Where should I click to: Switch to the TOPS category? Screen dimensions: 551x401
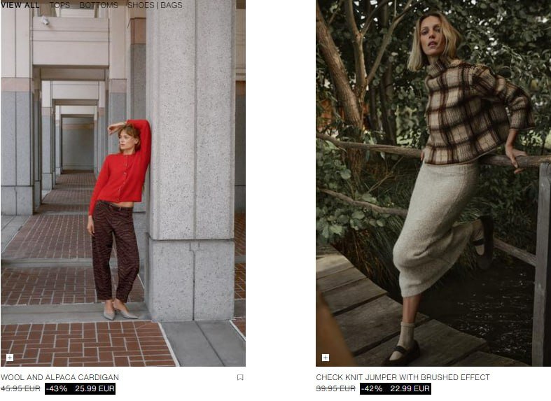coord(60,5)
